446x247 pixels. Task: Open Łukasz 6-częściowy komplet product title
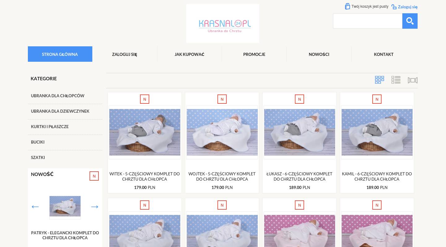pyautogui.click(x=300, y=176)
